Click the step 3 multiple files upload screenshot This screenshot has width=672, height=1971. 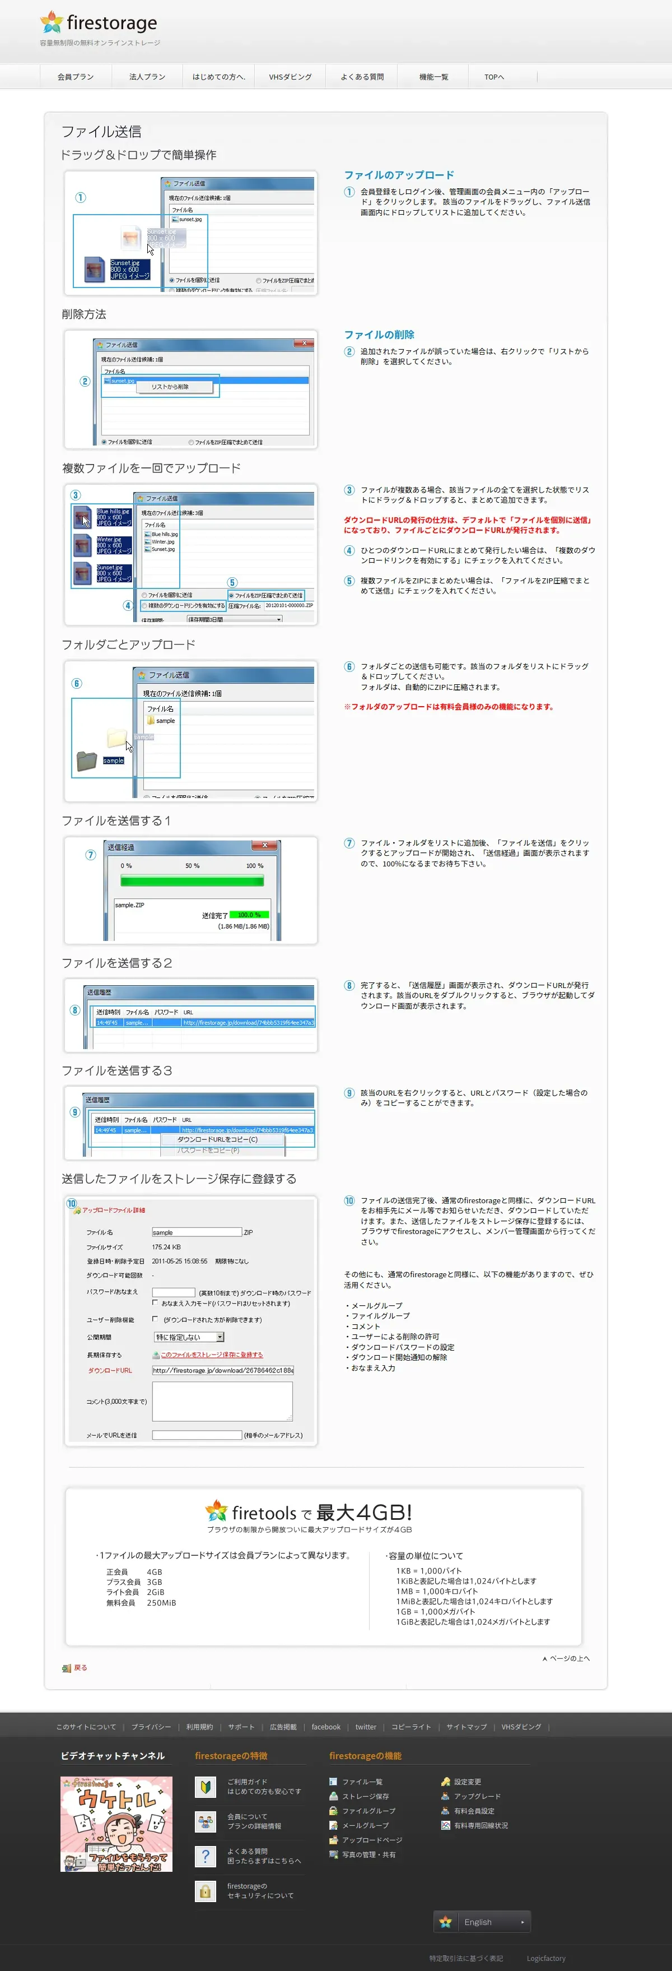point(190,555)
